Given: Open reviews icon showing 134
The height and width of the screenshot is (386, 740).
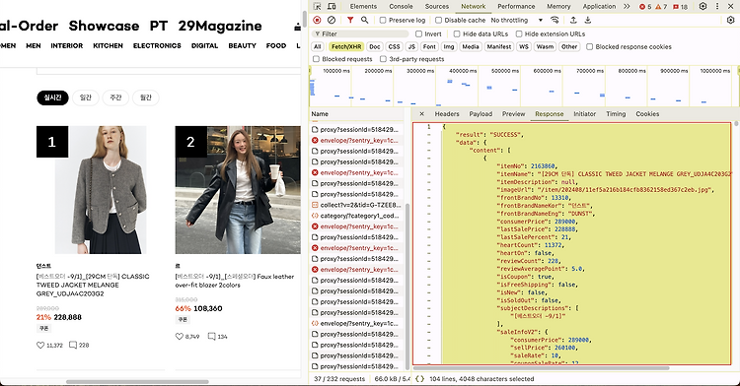Looking at the screenshot, I should 212,337.
